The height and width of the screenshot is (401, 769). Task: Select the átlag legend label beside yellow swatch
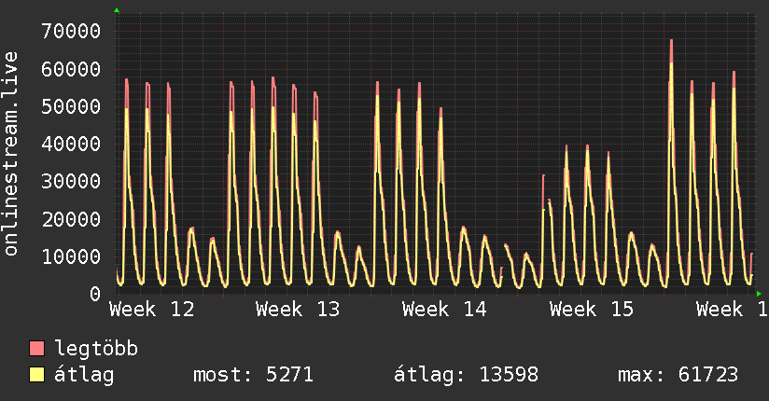(x=84, y=375)
